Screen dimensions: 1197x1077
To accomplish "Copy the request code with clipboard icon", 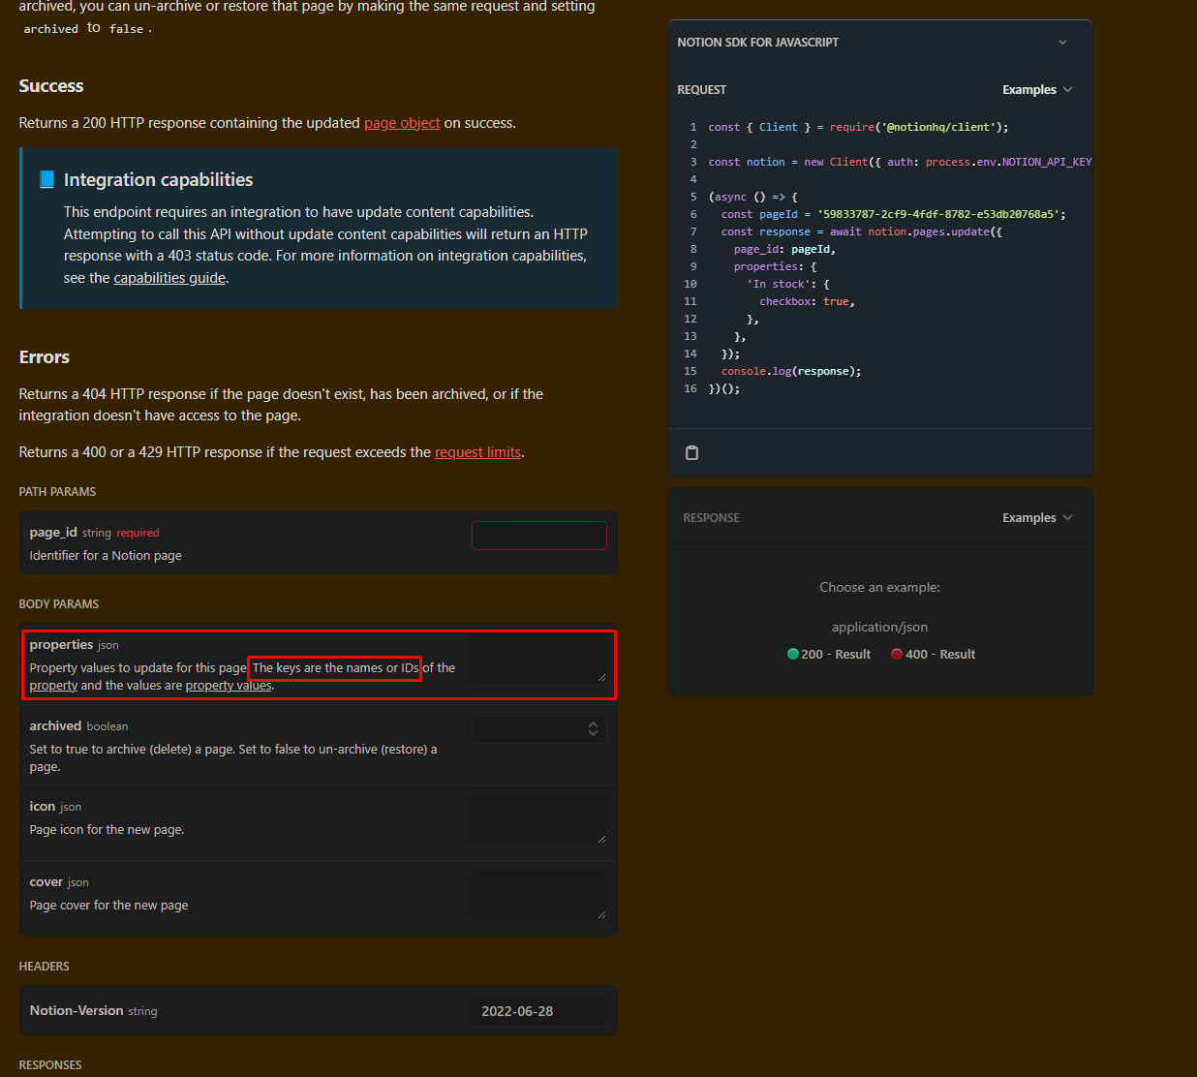I will 691,452.
